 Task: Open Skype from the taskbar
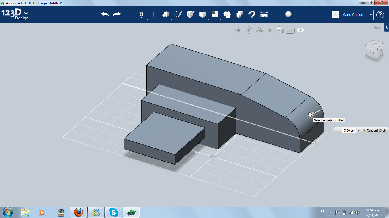click(114, 212)
